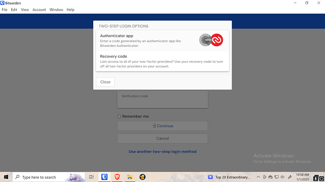325x182 pixels.
Task: Click the Bitwarden title bar logo icon
Action: [x=2, y=3]
